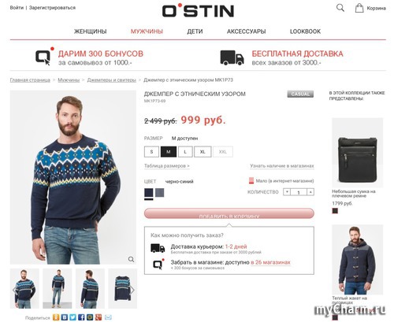Share via Twitter icon
The width and height of the screenshot is (394, 322).
point(72,317)
